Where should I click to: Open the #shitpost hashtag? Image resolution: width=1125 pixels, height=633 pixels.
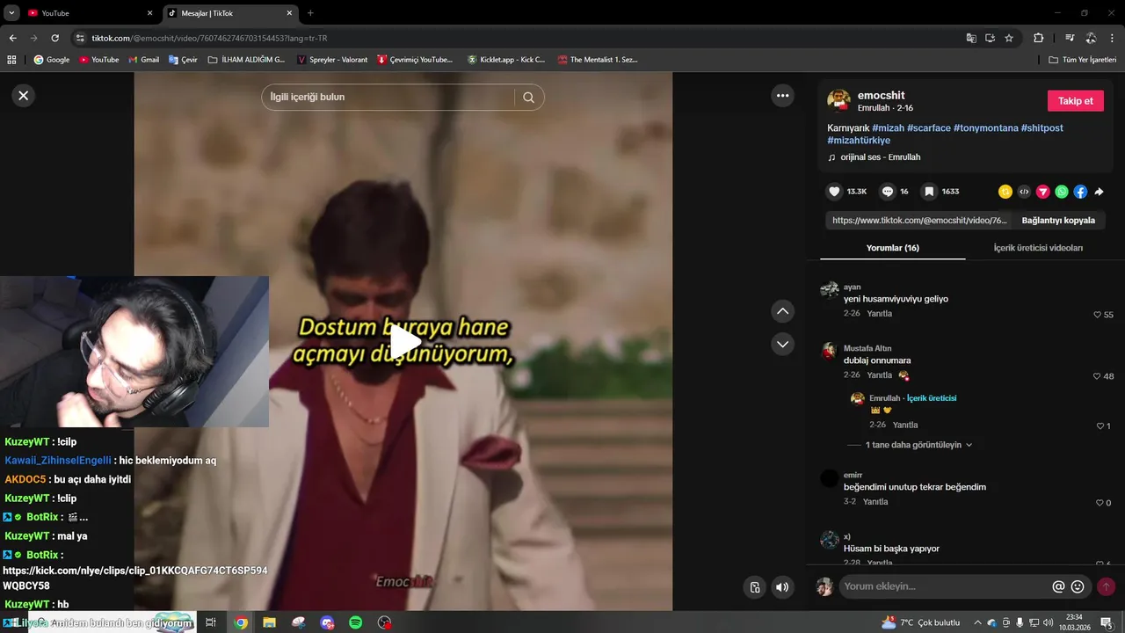1042,128
